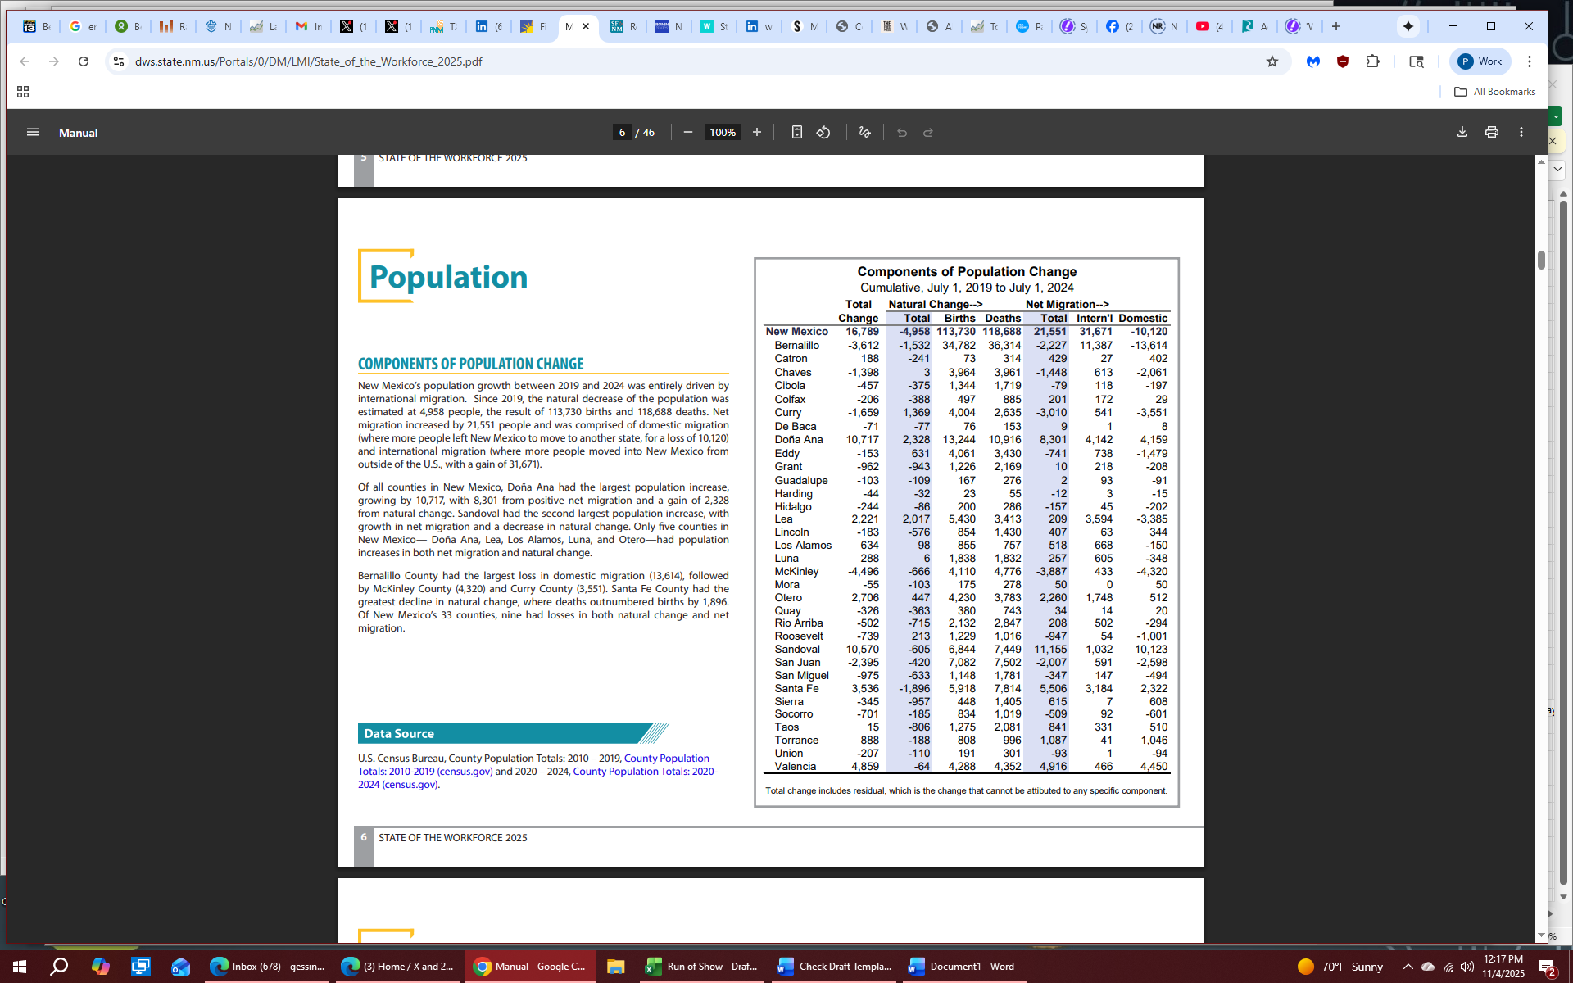This screenshot has width=1573, height=983.
Task: Click the PDF vertical scrollbar thumb
Action: pos(1541,260)
